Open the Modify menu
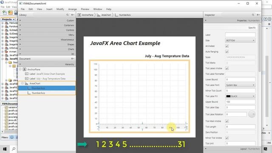This screenshot has width=272, height=153. (x=60, y=9)
